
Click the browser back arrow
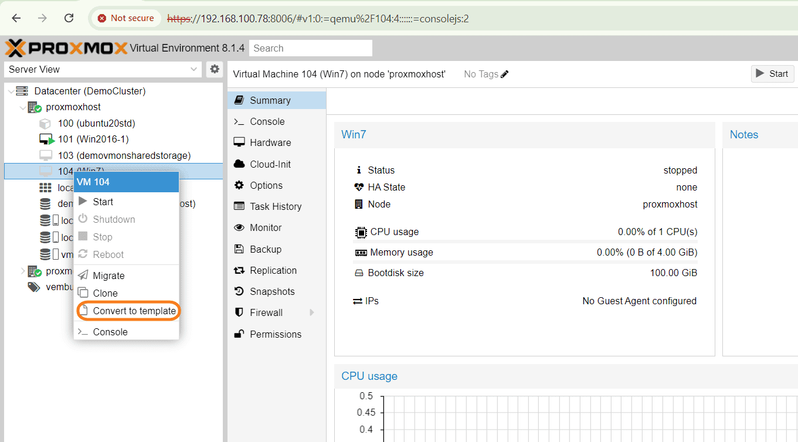[16, 18]
